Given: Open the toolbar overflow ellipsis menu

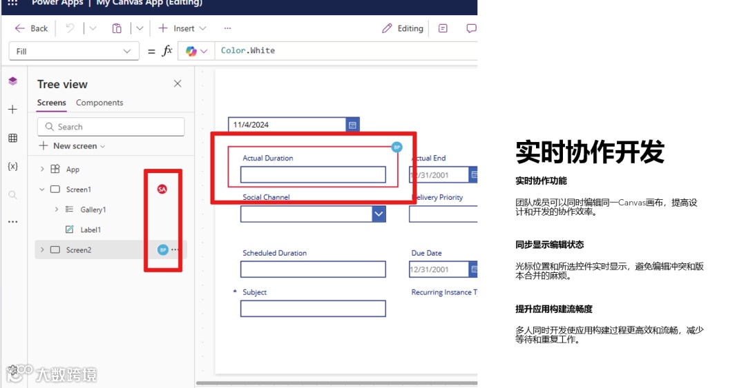Looking at the screenshot, I should click(227, 28).
